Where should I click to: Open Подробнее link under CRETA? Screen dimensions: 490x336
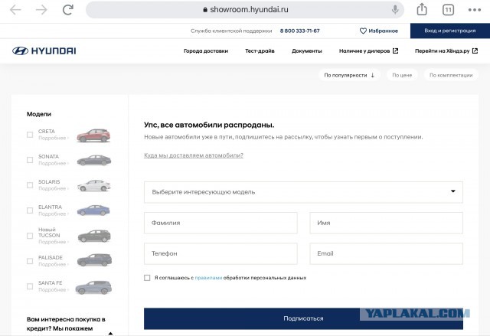point(53,138)
